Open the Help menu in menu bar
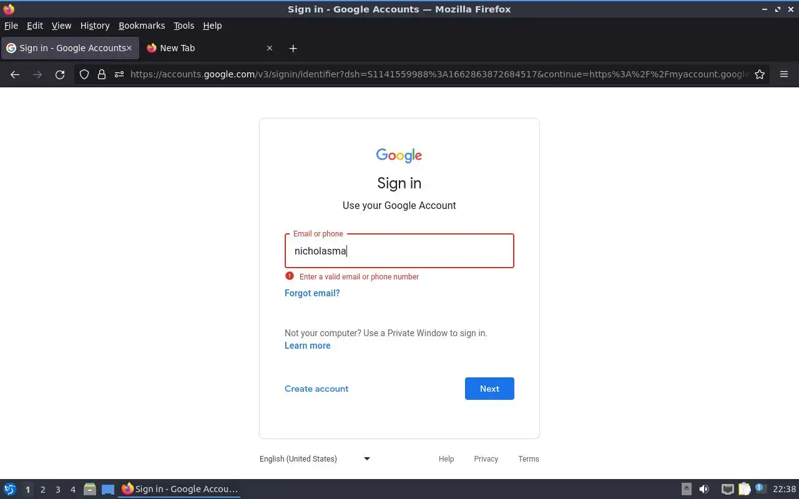This screenshot has width=799, height=499. coord(212,26)
